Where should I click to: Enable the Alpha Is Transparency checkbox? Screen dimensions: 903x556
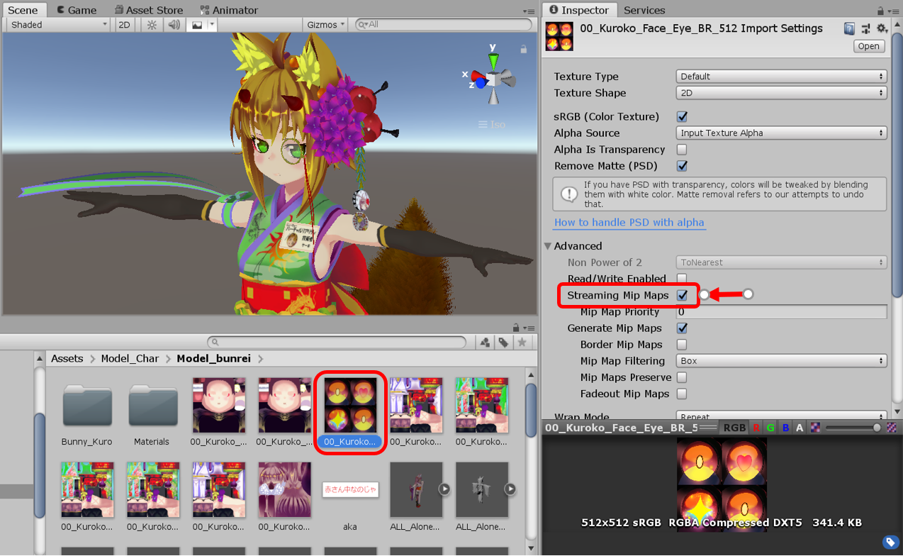(682, 150)
